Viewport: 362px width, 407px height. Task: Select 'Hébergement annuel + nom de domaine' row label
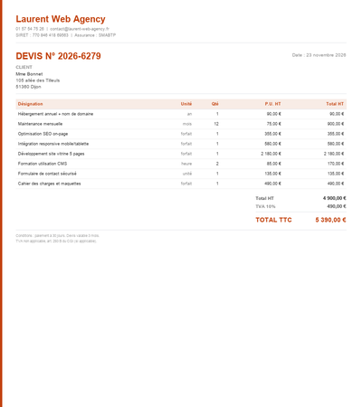55,114
